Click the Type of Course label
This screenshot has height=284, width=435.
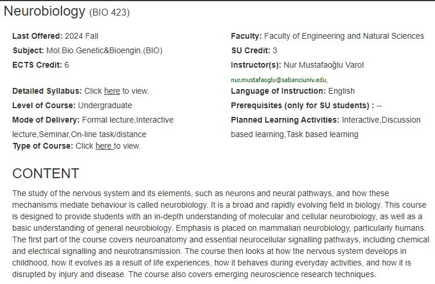(x=43, y=146)
